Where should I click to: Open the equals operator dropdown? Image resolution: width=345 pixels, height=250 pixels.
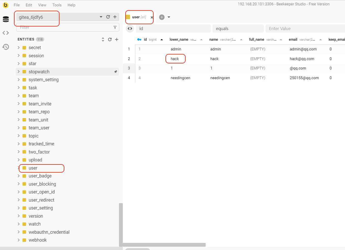[238, 29]
